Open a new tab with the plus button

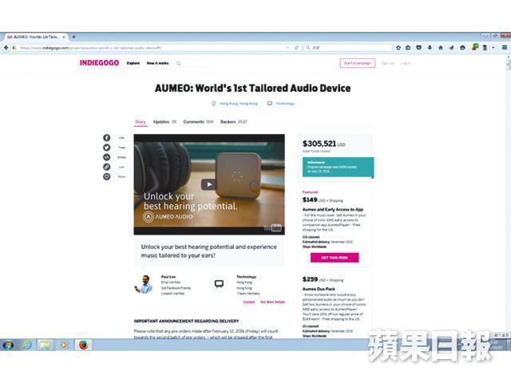(x=74, y=37)
